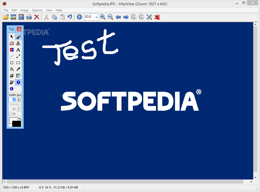This screenshot has height=192, width=260.
Task: Delete file with the red X icon
Action: coord(37,17)
